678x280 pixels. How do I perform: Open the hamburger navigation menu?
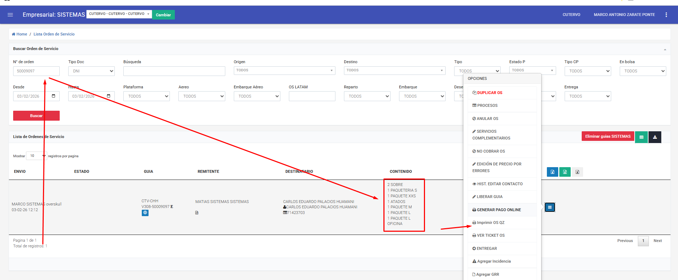tap(10, 15)
